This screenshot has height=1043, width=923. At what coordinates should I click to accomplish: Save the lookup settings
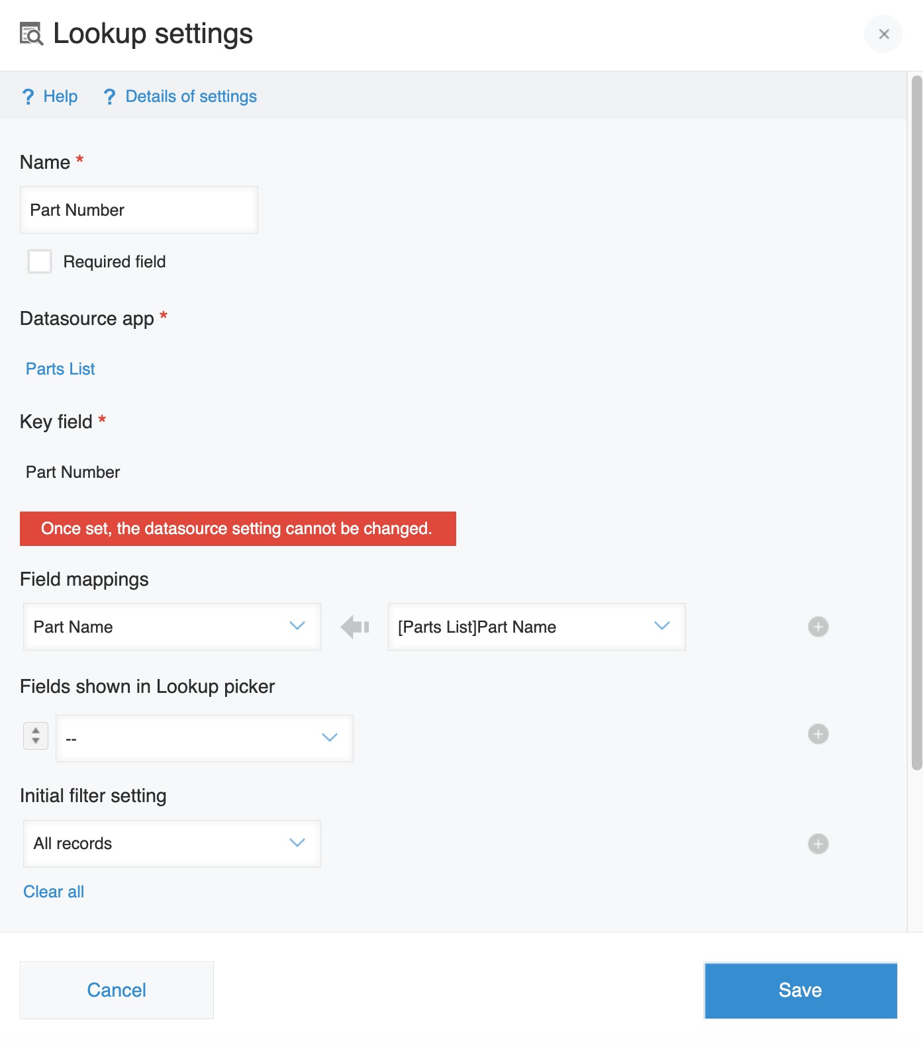801,990
